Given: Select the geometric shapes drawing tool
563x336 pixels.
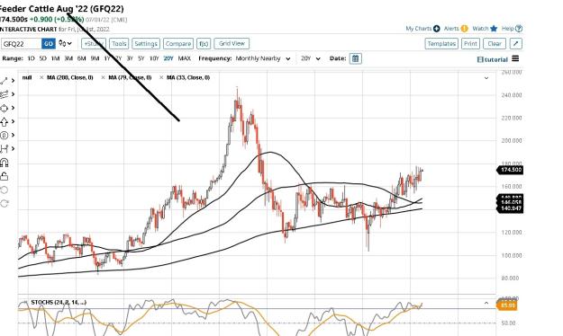Looking at the screenshot, I should click(4, 108).
